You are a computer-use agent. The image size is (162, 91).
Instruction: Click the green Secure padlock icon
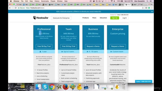[19, 8]
